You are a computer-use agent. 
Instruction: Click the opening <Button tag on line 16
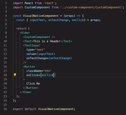29,66
